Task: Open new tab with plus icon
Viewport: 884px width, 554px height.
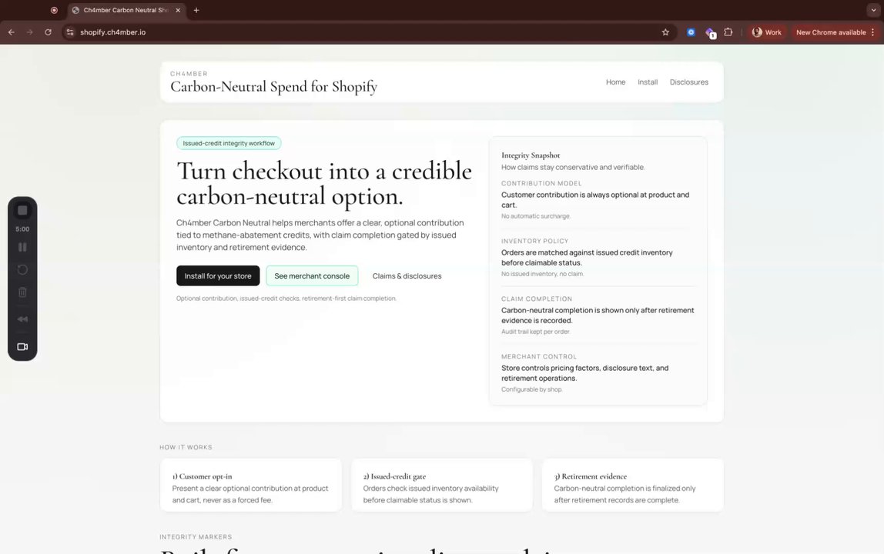Action: 196,10
